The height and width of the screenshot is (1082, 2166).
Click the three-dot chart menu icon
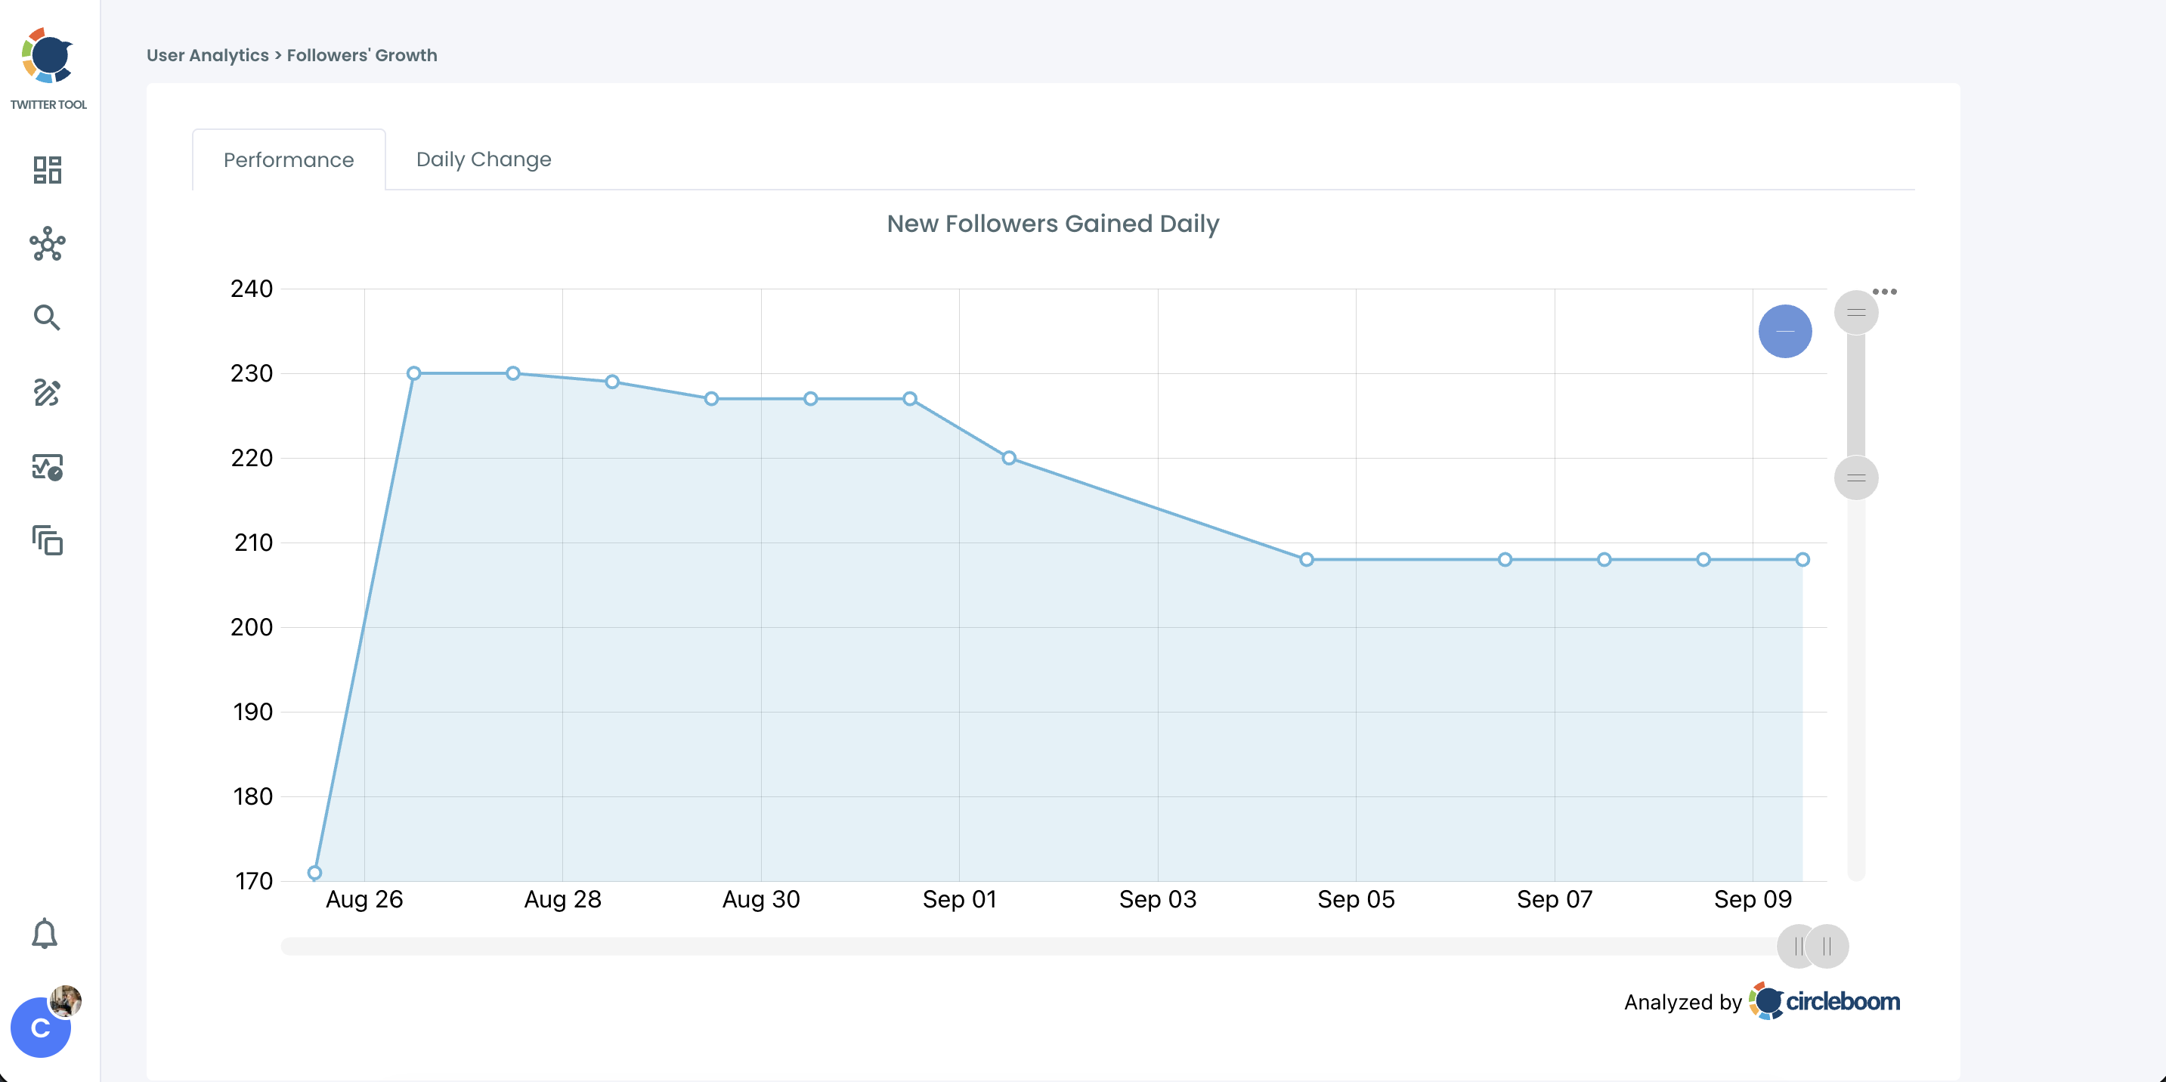(x=1884, y=292)
